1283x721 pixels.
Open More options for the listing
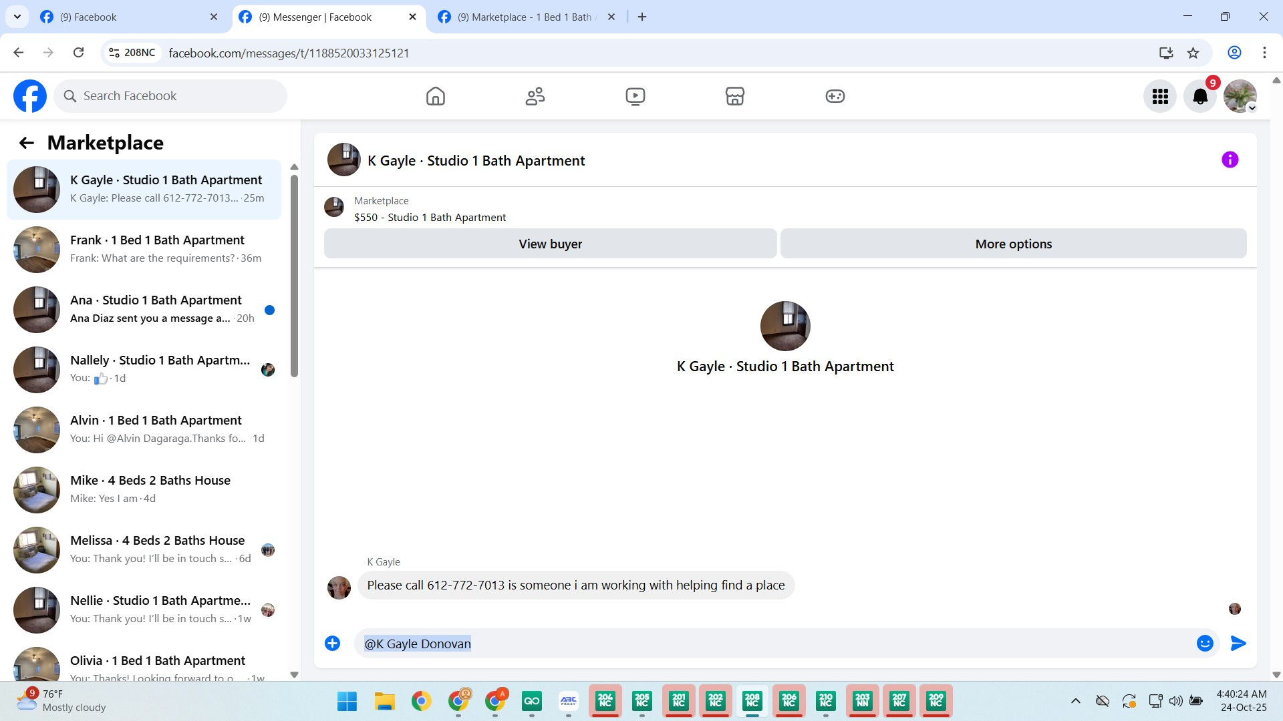coord(1013,244)
